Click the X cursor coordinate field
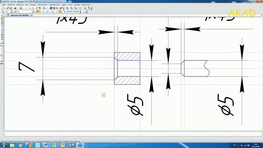Viewport: 263px width, 148px height. click(69, 12)
